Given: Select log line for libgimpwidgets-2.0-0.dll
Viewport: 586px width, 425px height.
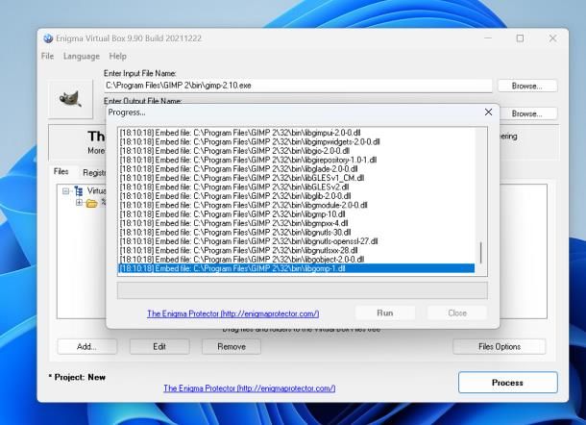Looking at the screenshot, I should (x=296, y=141).
